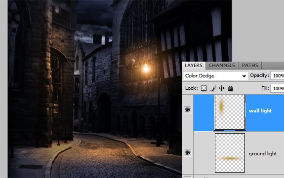Viewport: 284px width, 178px height.
Task: Click the Opacity label
Action: click(259, 75)
